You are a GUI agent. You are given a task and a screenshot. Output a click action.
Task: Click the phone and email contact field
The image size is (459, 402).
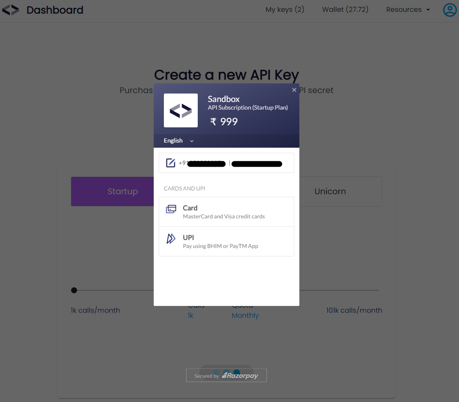[226, 163]
